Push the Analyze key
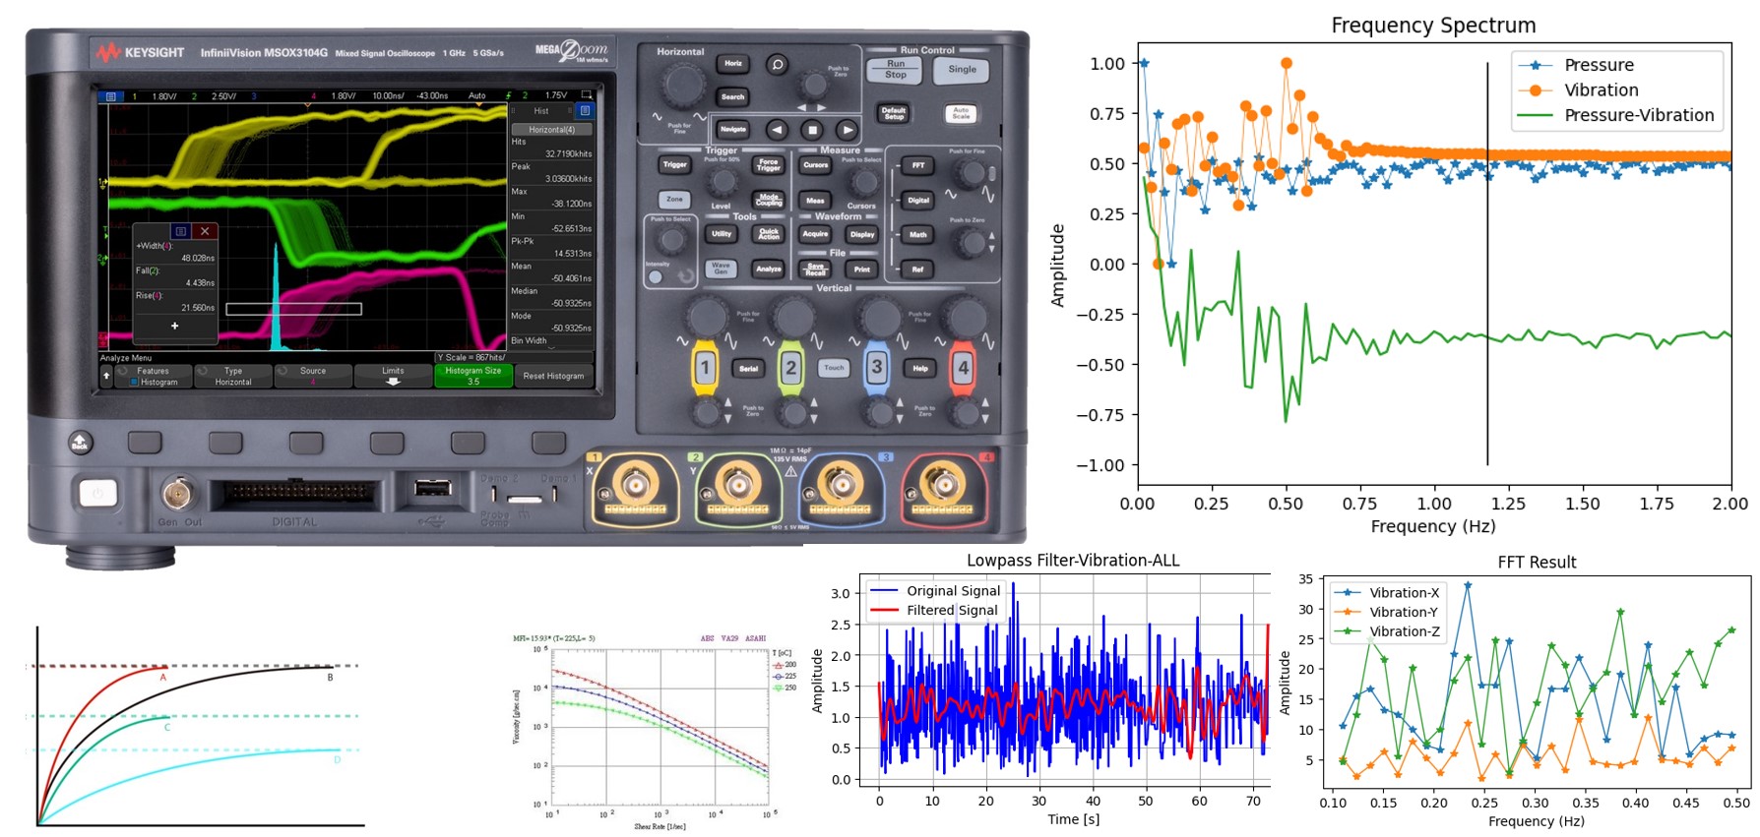1760x837 pixels. (769, 269)
